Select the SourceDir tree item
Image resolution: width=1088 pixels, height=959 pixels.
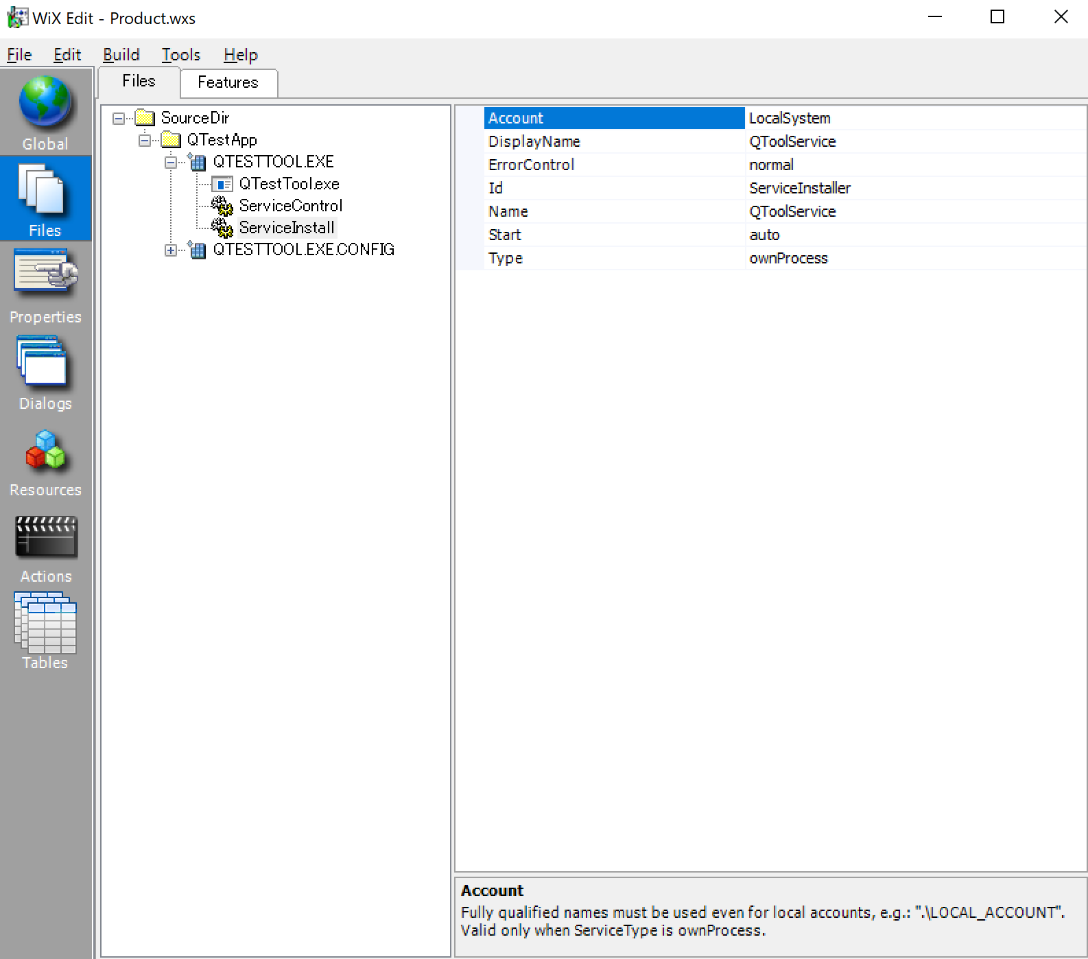tap(195, 118)
